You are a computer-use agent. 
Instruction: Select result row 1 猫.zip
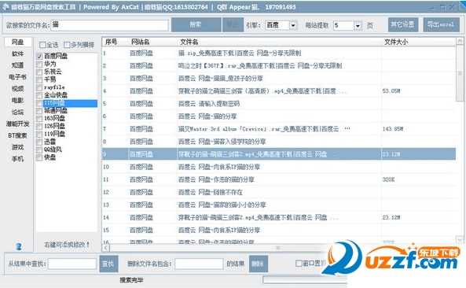pyautogui.click(x=279, y=54)
